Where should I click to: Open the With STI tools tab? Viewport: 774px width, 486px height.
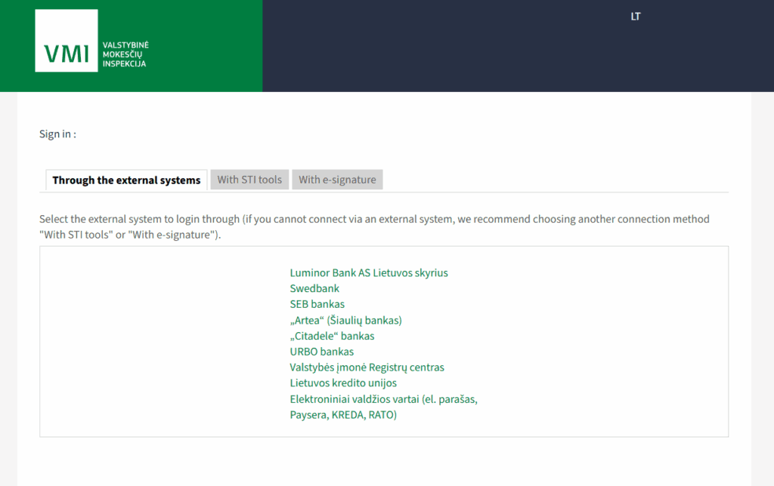point(249,180)
